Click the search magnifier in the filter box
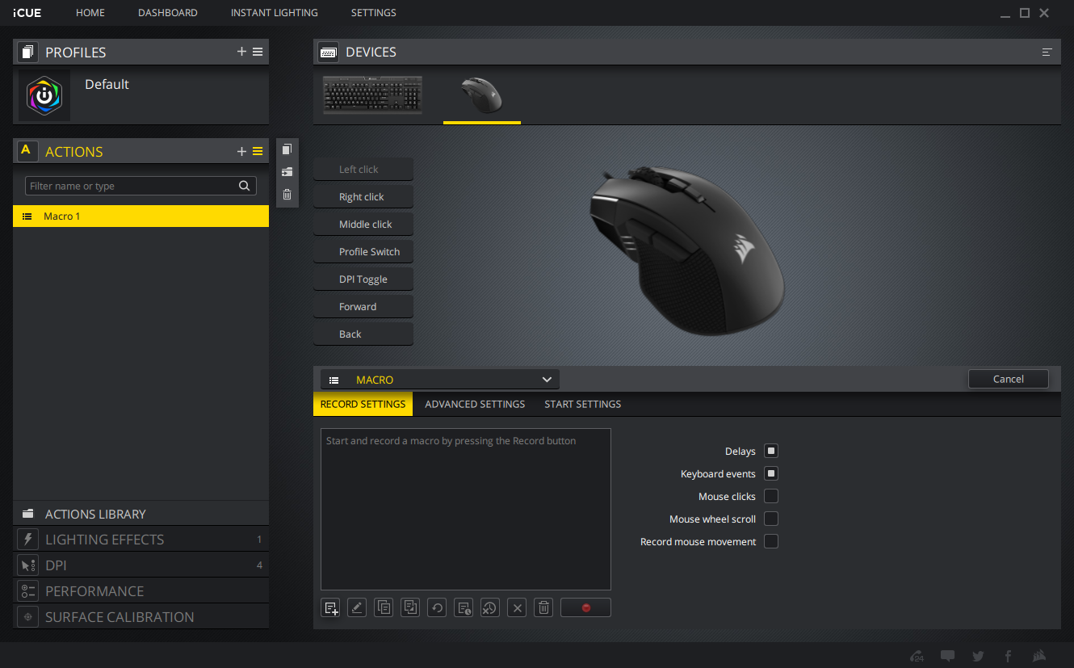Image resolution: width=1074 pixels, height=668 pixels. point(245,186)
